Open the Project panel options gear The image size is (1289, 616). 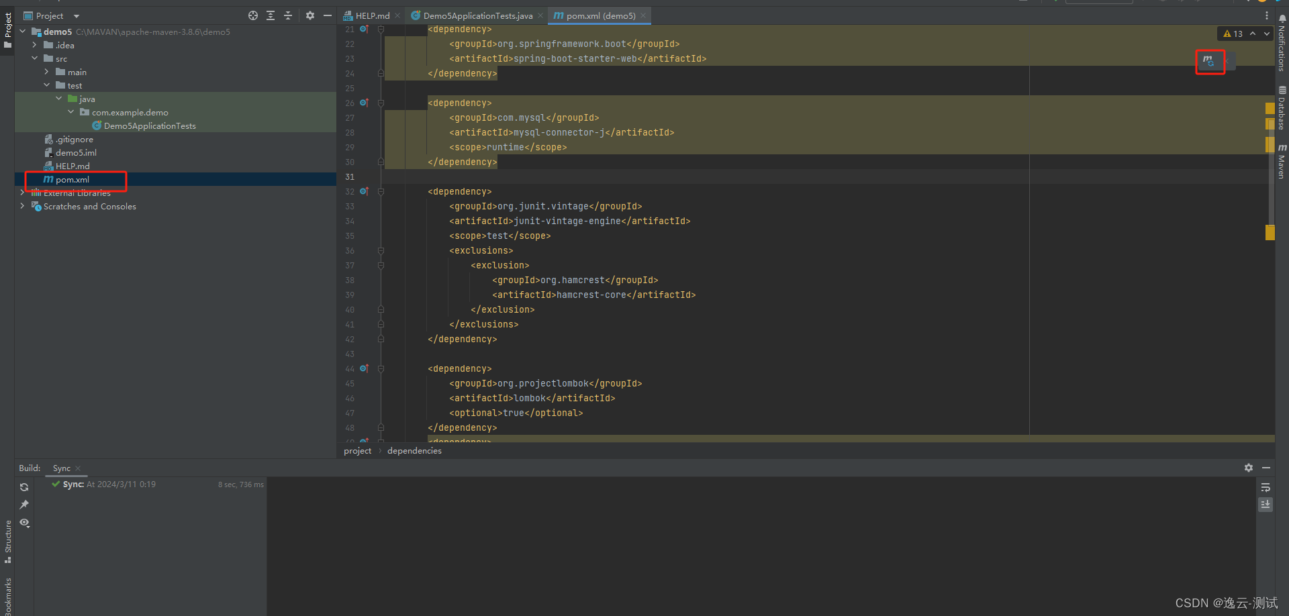pos(309,15)
